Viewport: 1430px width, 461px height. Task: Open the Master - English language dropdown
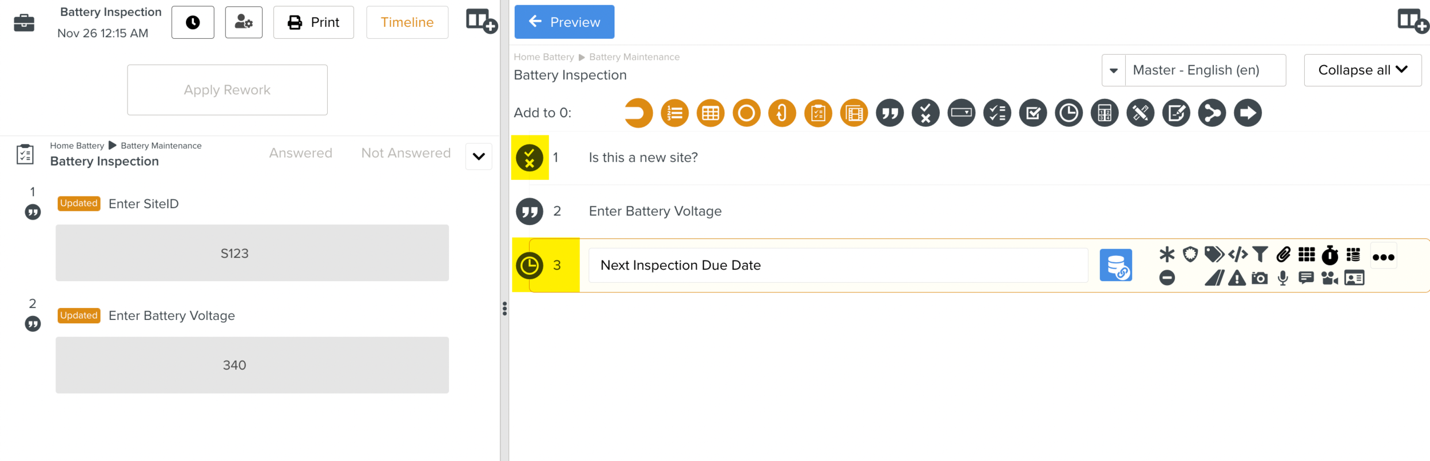coord(1114,70)
